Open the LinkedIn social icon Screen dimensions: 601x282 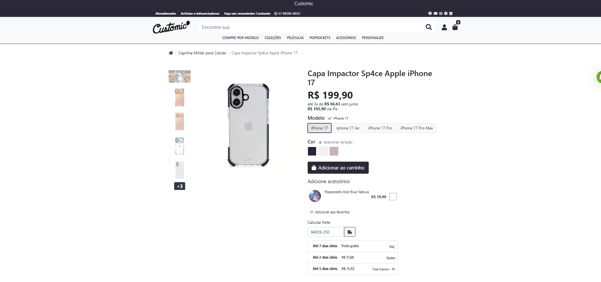[451, 14]
